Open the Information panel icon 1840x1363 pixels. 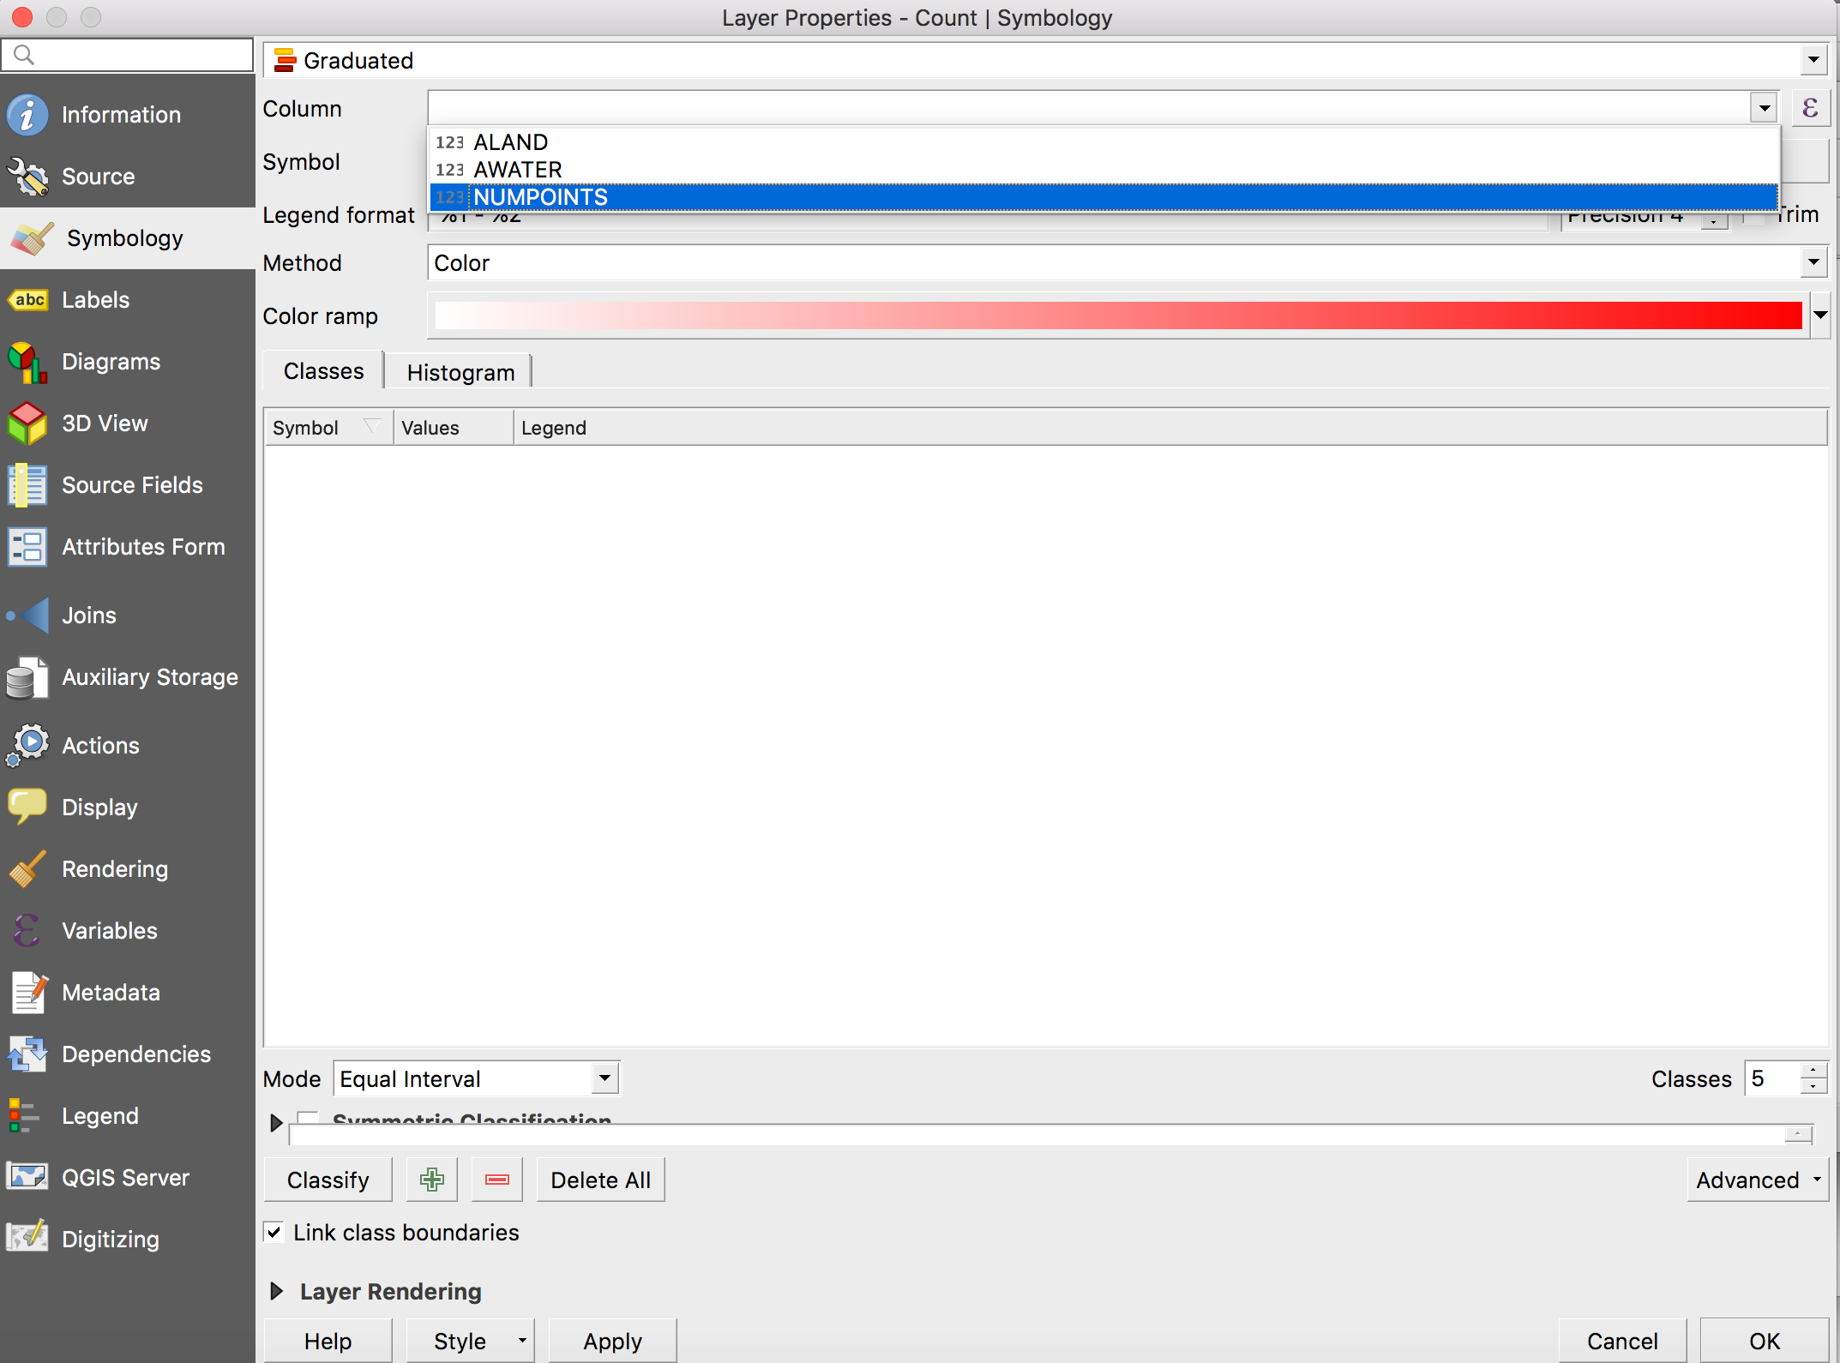tap(27, 115)
